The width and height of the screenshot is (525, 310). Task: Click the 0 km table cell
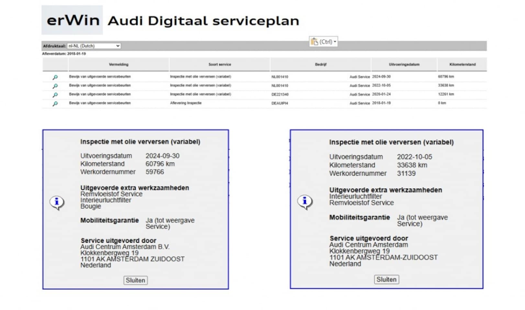pyautogui.click(x=442, y=103)
